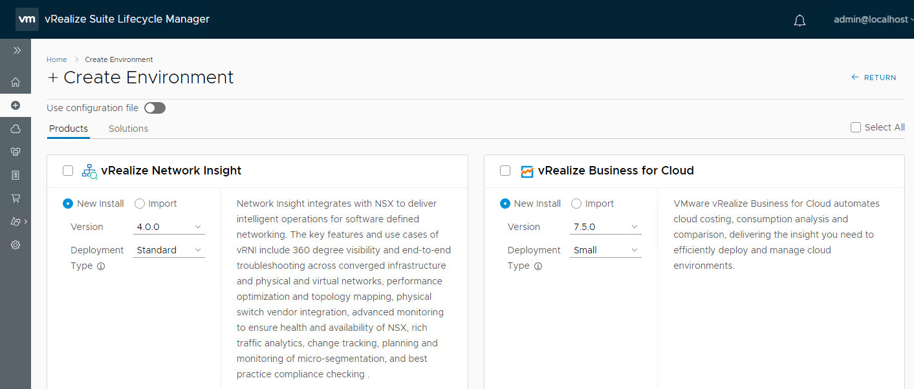Click the Create Environment plus sidebar icon
Viewport: 914px width, 389px height.
[16, 105]
